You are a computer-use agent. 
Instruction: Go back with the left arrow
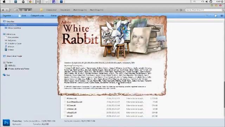[3, 10]
